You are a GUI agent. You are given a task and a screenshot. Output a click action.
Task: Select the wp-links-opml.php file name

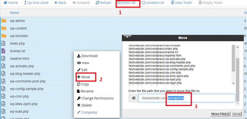click(23, 104)
